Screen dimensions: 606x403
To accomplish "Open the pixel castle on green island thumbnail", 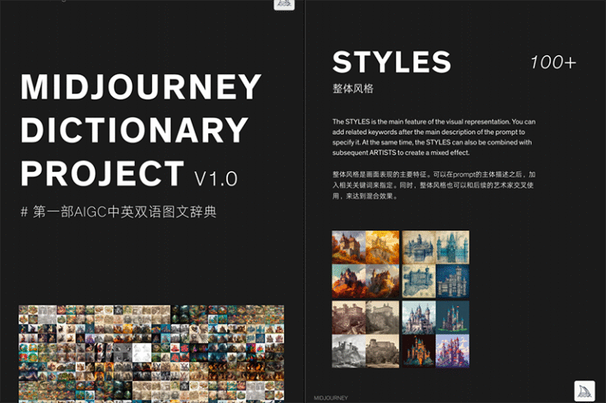I will [x=452, y=316].
